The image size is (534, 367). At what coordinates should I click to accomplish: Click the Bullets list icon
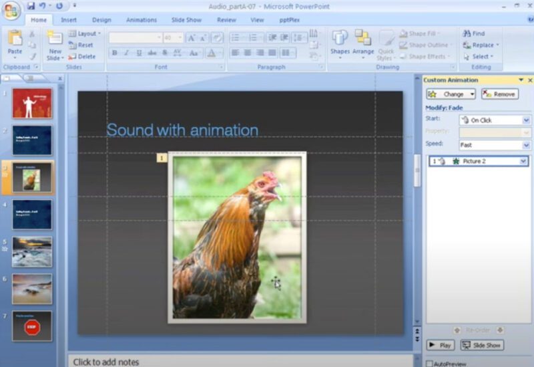pos(236,37)
